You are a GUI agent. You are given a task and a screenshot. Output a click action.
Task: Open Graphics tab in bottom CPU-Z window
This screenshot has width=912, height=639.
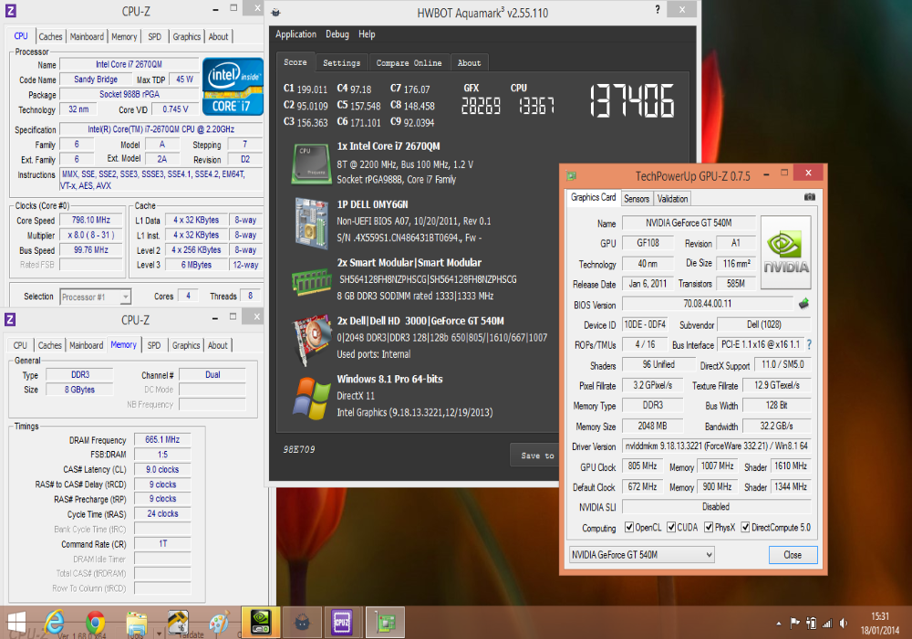click(x=186, y=345)
